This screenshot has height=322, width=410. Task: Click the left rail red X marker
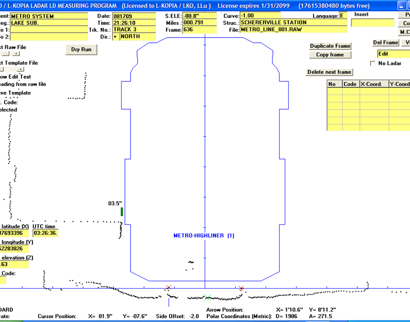point(169,288)
